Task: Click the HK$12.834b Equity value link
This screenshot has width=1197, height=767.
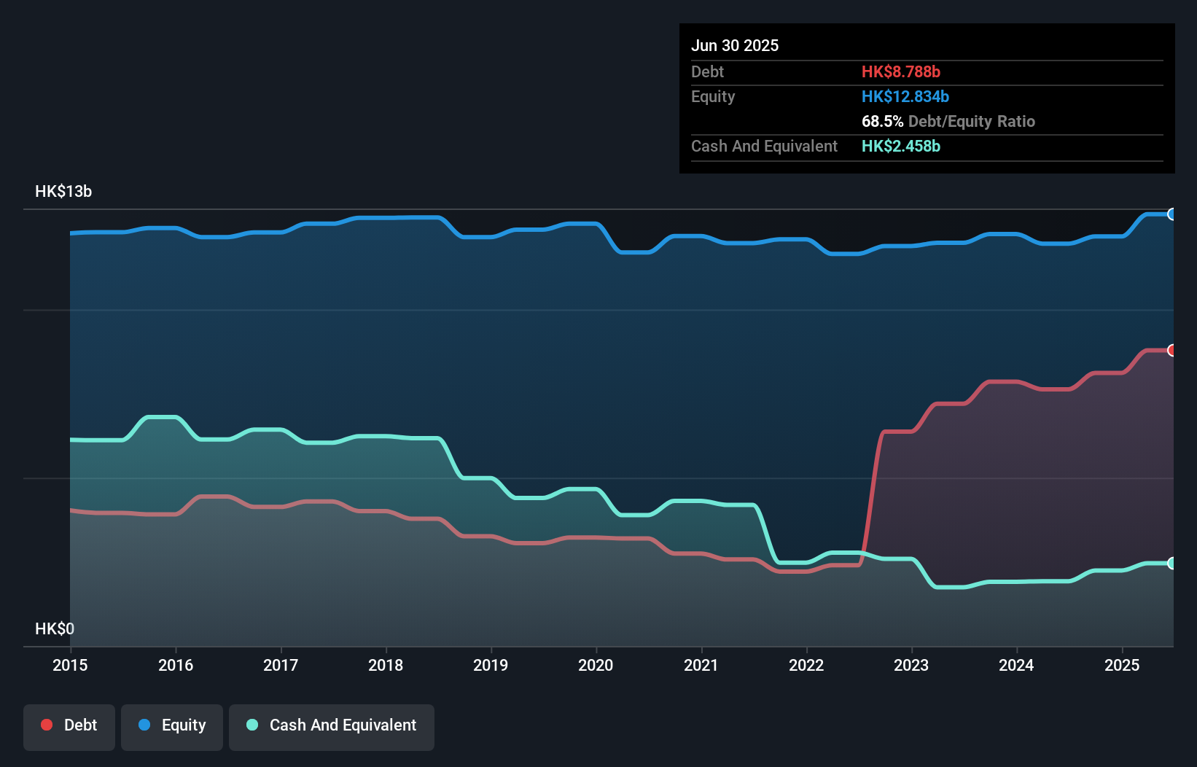Action: click(x=905, y=96)
